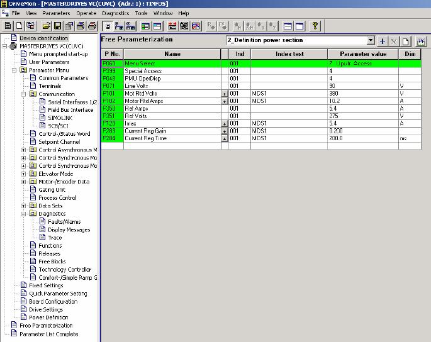The height and width of the screenshot is (342, 431).
Task: Open the Help menu
Action: click(183, 13)
